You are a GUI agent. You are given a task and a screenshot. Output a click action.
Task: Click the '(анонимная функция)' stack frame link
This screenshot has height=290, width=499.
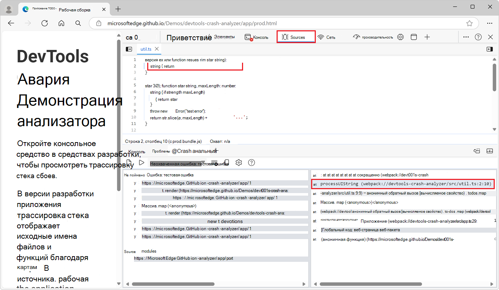coord(387,239)
